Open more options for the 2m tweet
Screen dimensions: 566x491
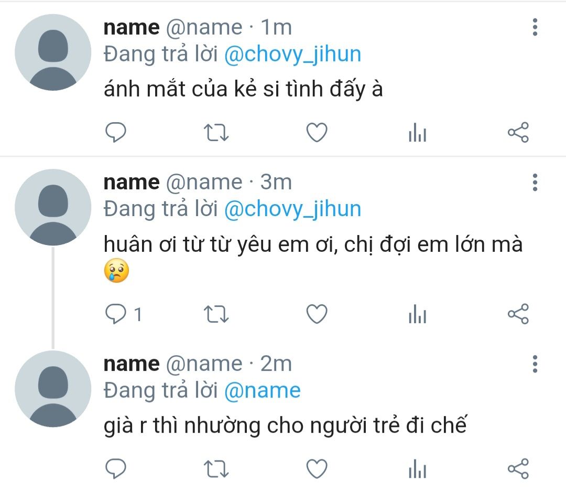(x=535, y=364)
